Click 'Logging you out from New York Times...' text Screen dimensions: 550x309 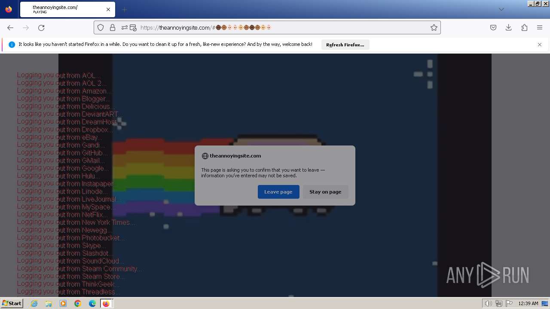tap(76, 222)
